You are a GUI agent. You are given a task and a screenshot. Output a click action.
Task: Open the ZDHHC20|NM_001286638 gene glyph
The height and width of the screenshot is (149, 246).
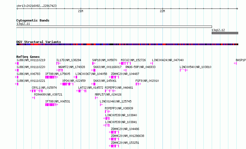click(114, 139)
